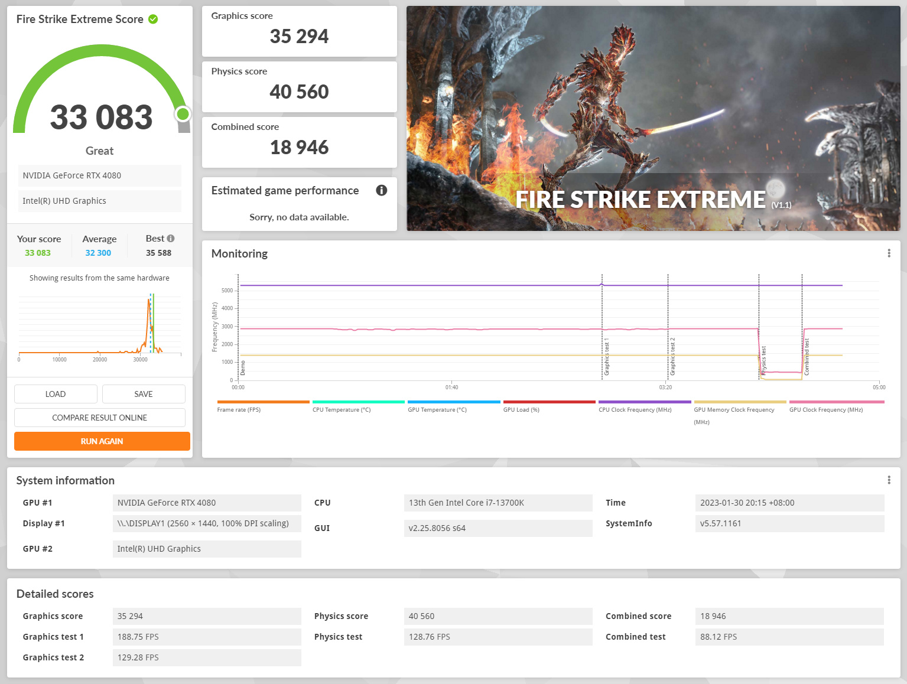The height and width of the screenshot is (684, 907).
Task: Click the Physics test value 128.76 FPS
Action: [x=498, y=637]
